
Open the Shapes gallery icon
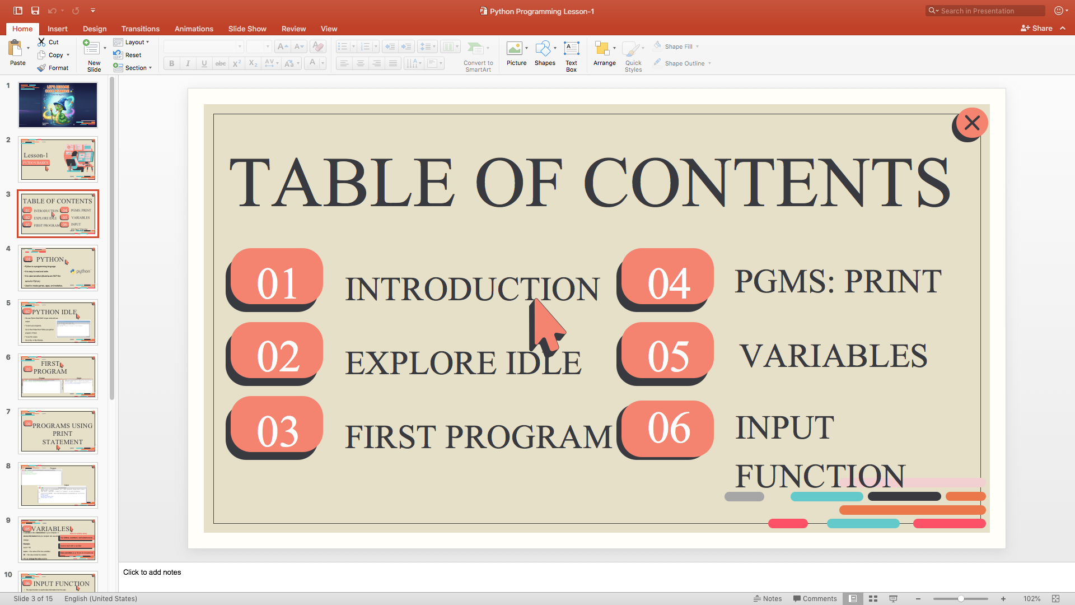click(x=543, y=49)
